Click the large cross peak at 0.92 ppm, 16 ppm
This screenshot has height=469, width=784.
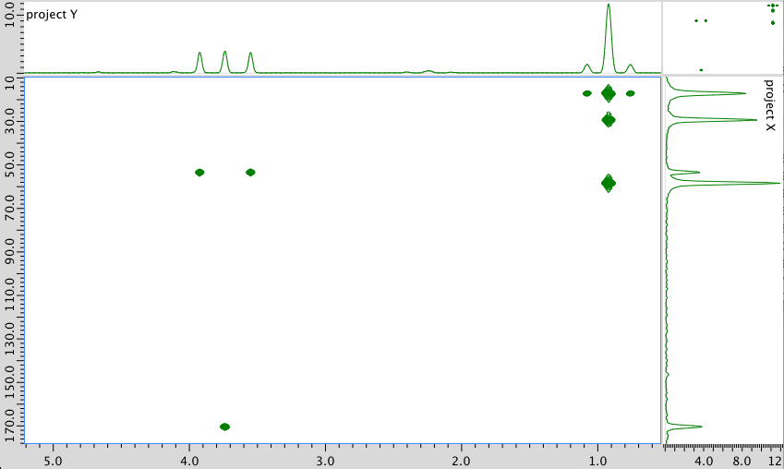pos(609,93)
